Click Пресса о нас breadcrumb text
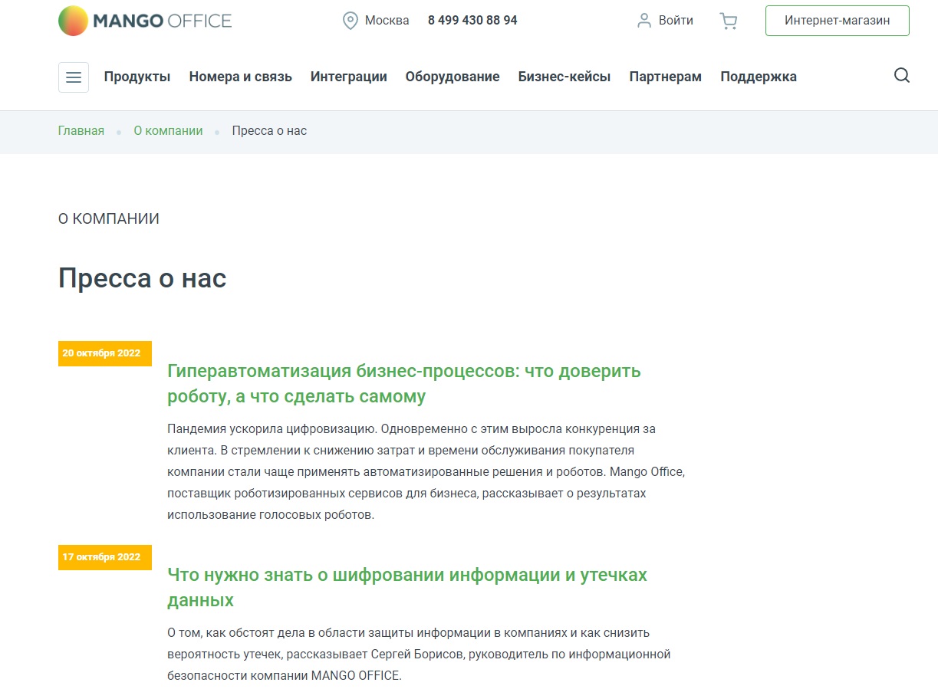The height and width of the screenshot is (689, 938). (x=269, y=131)
